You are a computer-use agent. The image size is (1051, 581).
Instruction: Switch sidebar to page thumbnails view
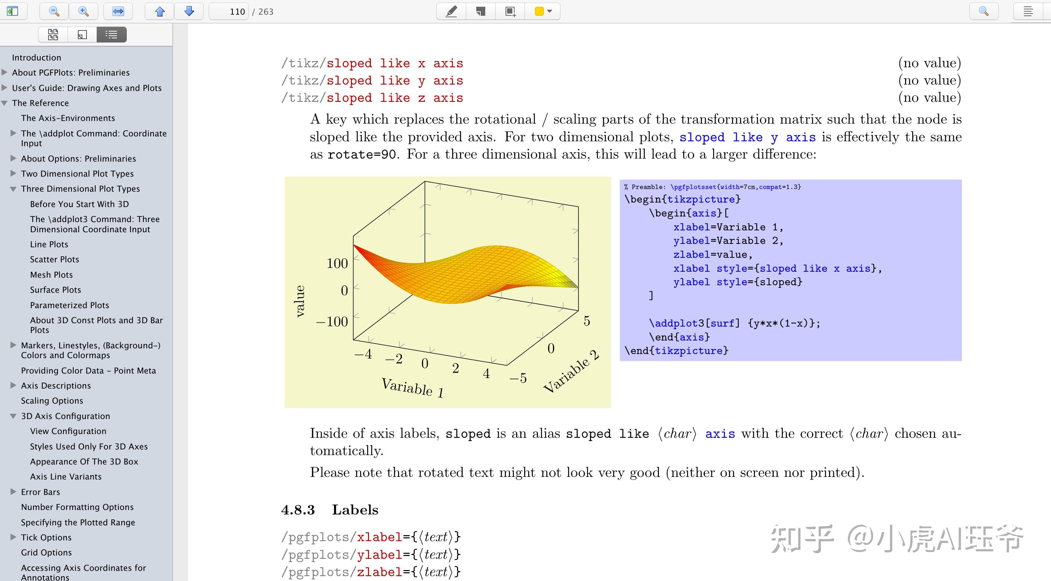pyautogui.click(x=53, y=35)
